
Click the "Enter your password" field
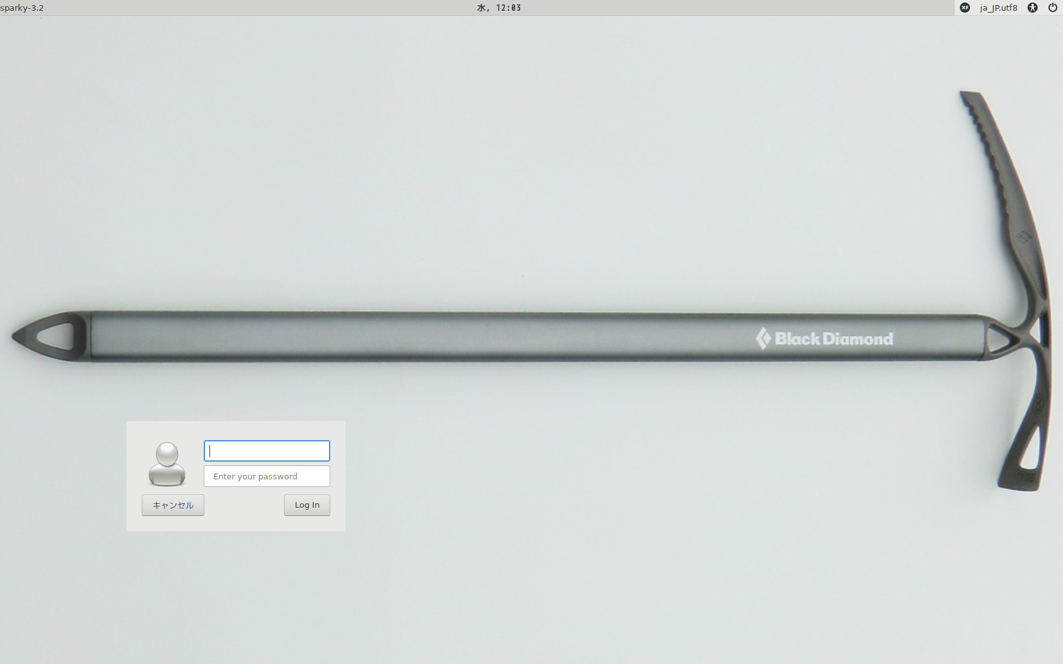(x=267, y=476)
